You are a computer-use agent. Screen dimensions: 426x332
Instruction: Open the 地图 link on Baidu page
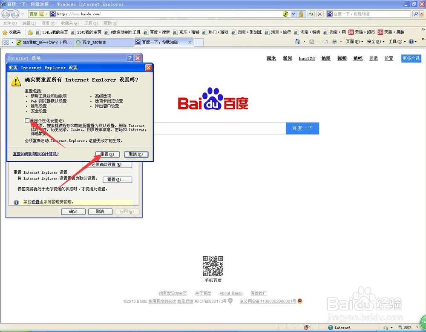pyautogui.click(x=326, y=58)
